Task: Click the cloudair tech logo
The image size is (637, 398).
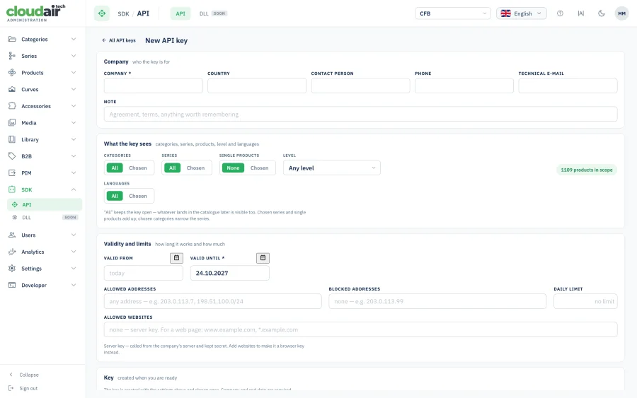Action: [36, 13]
